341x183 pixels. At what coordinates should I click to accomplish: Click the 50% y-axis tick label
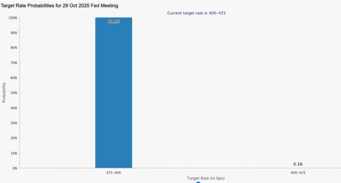14,93
